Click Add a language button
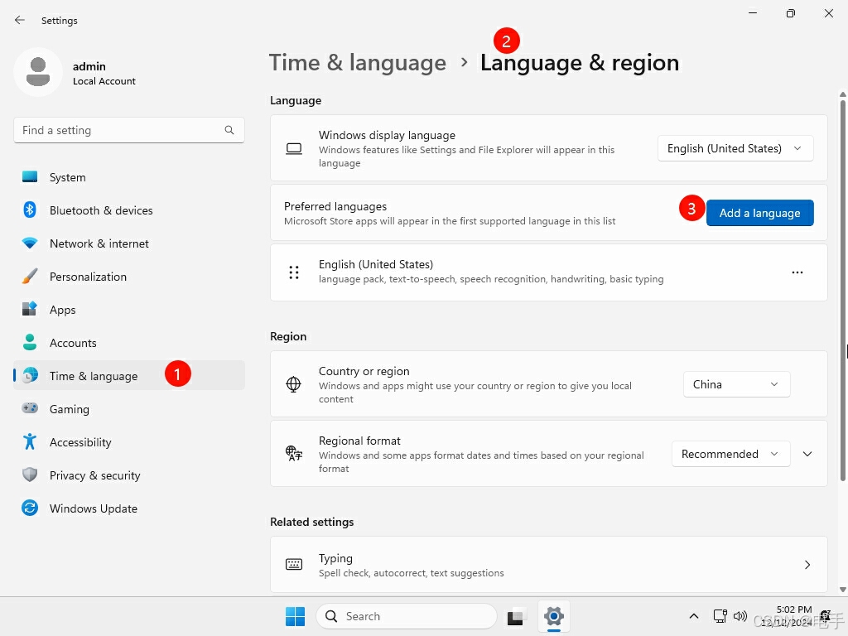 point(759,213)
